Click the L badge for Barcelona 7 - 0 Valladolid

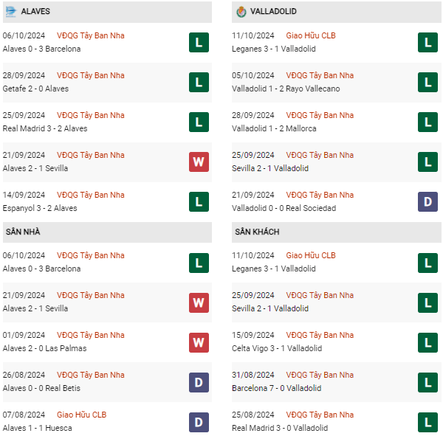click(x=427, y=381)
